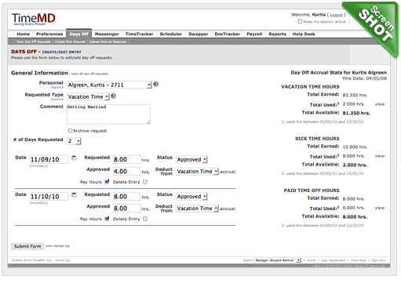Click Upload Accrual Balances submenu item

click(x=108, y=42)
